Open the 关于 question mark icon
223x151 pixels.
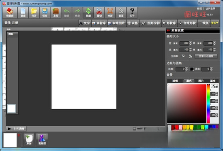tap(132, 13)
